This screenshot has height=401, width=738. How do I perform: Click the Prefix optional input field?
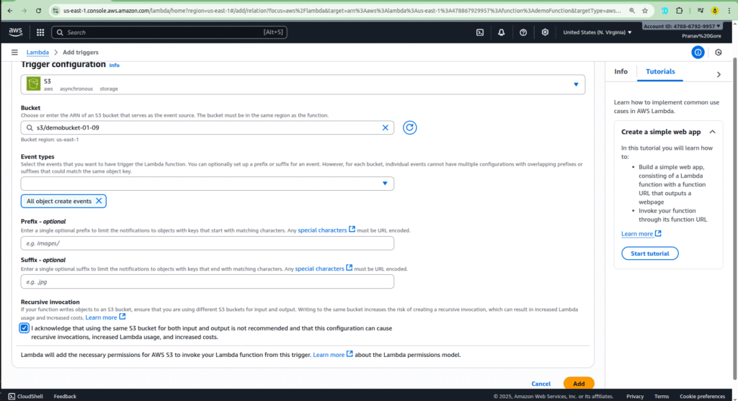(207, 243)
